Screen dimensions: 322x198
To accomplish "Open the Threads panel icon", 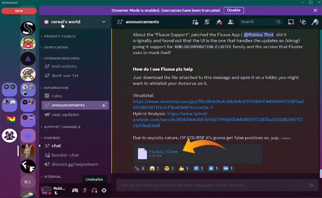I will click(x=195, y=22).
